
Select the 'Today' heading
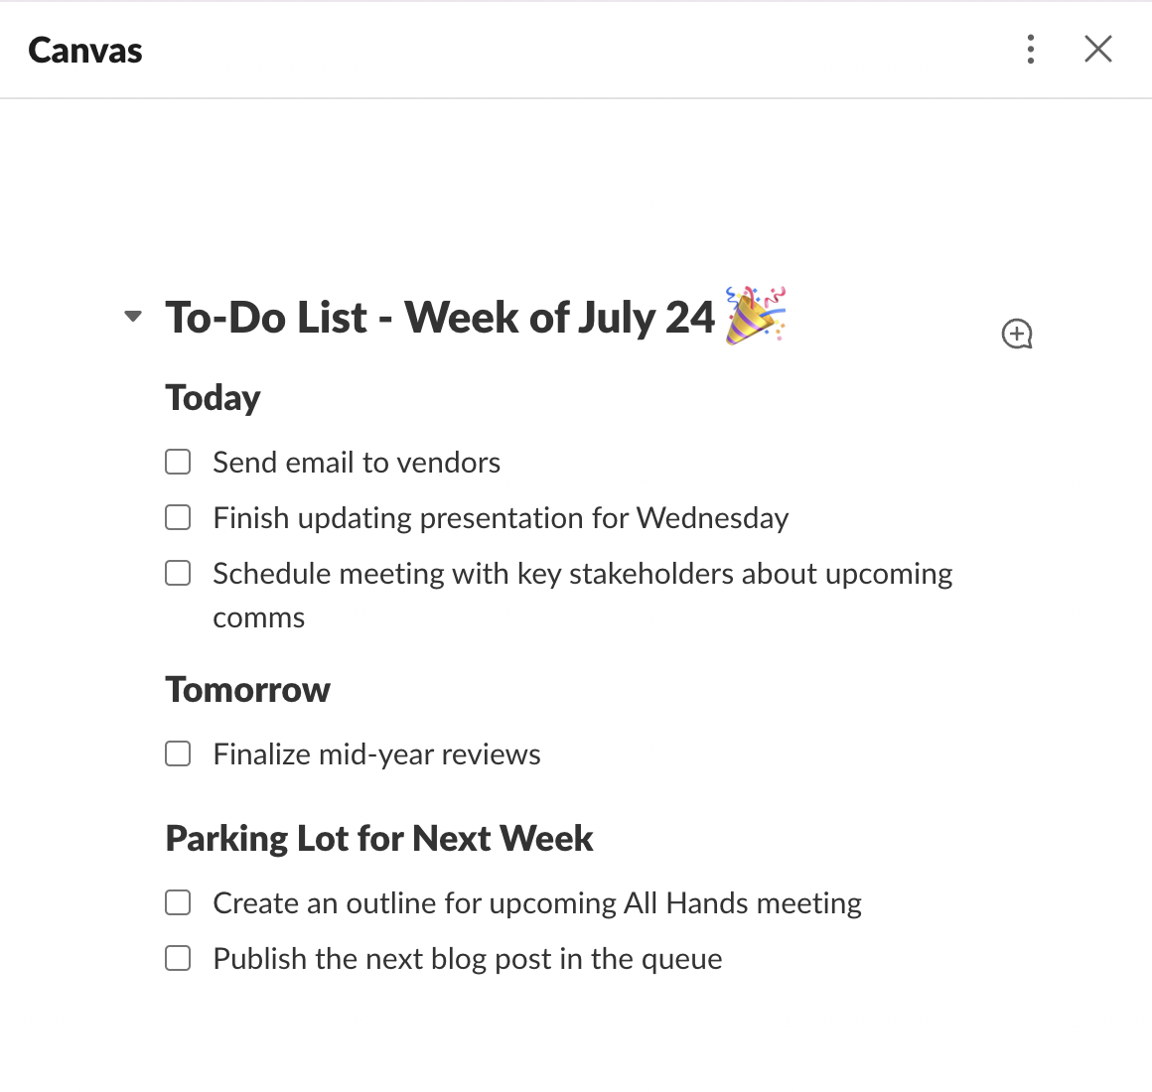(212, 397)
